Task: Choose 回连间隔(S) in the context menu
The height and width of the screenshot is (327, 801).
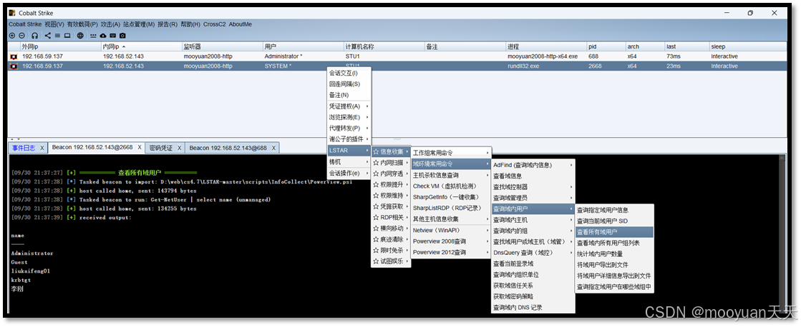Action: (x=349, y=84)
